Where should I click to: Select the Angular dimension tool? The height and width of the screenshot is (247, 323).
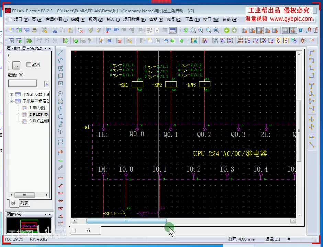[x=60, y=216]
